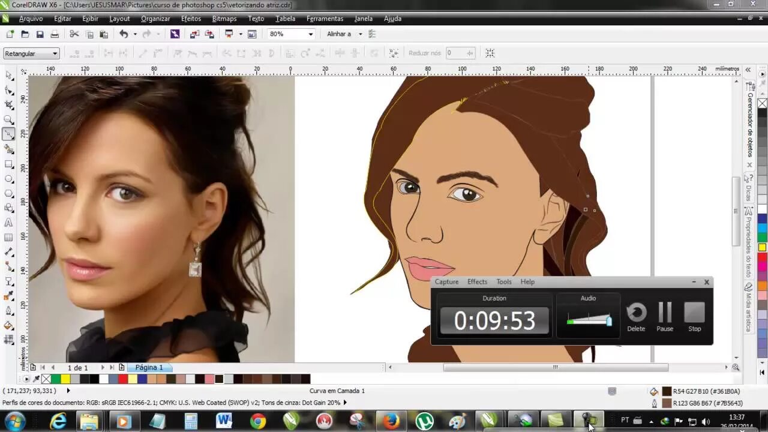Image resolution: width=768 pixels, height=432 pixels.
Task: Select the Smart Fill tool
Action: pos(9,149)
